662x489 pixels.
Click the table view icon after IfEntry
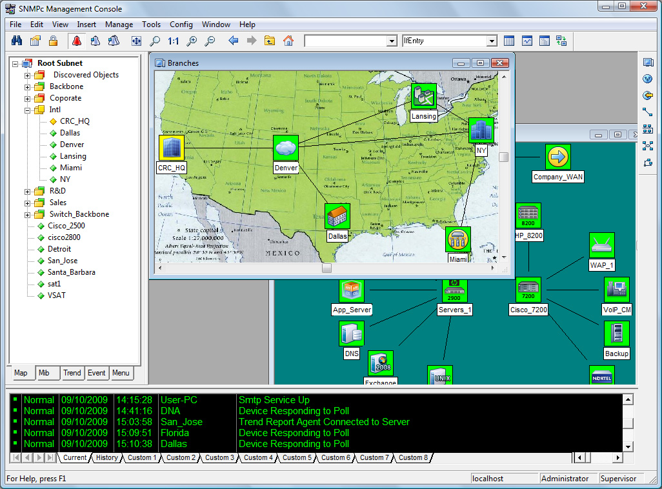pyautogui.click(x=509, y=41)
